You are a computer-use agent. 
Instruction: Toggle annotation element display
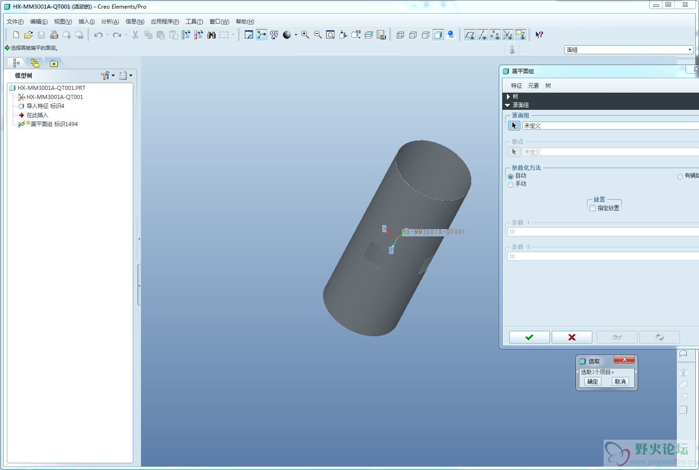[x=521, y=35]
